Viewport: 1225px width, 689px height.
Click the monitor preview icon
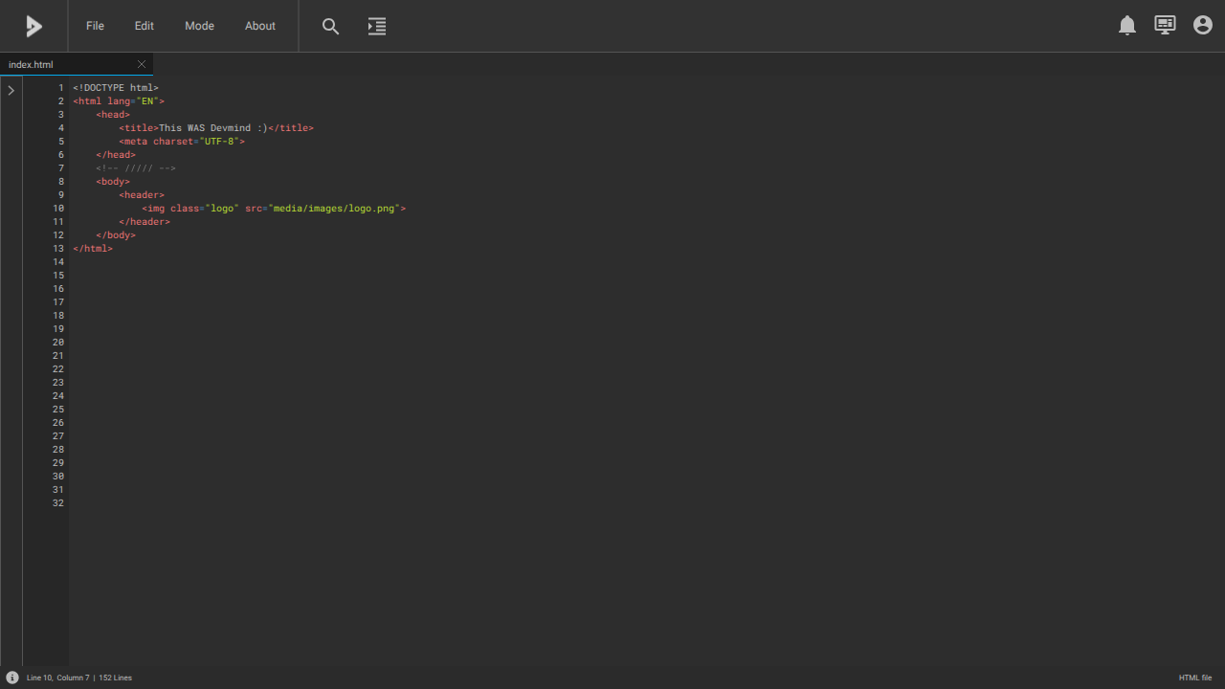pyautogui.click(x=1165, y=26)
